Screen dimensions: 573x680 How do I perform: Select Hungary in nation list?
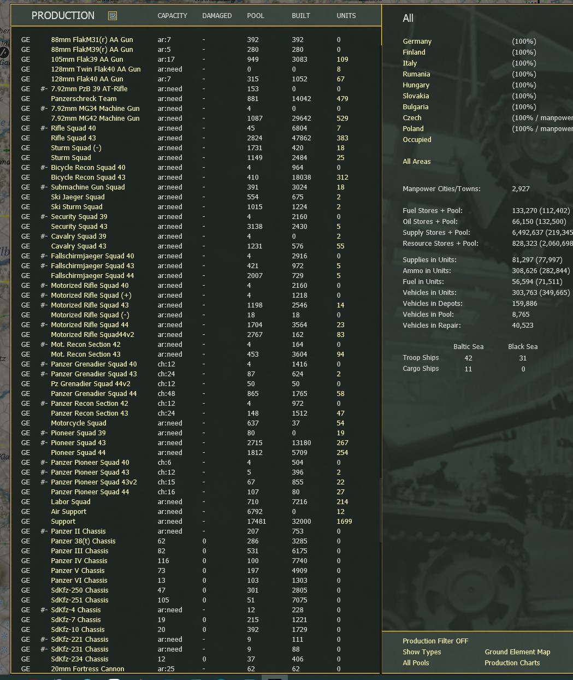coord(416,85)
